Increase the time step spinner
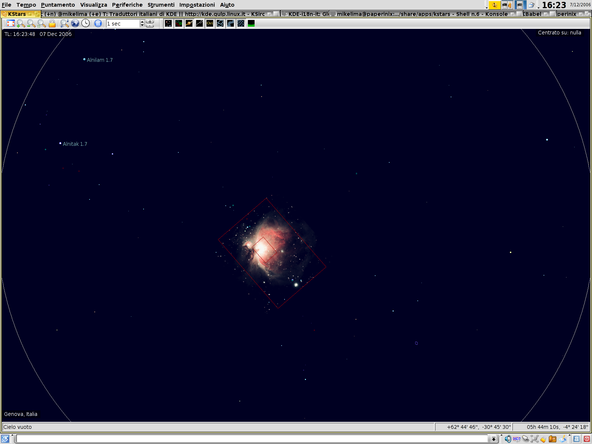592x444 pixels. tap(142, 21)
